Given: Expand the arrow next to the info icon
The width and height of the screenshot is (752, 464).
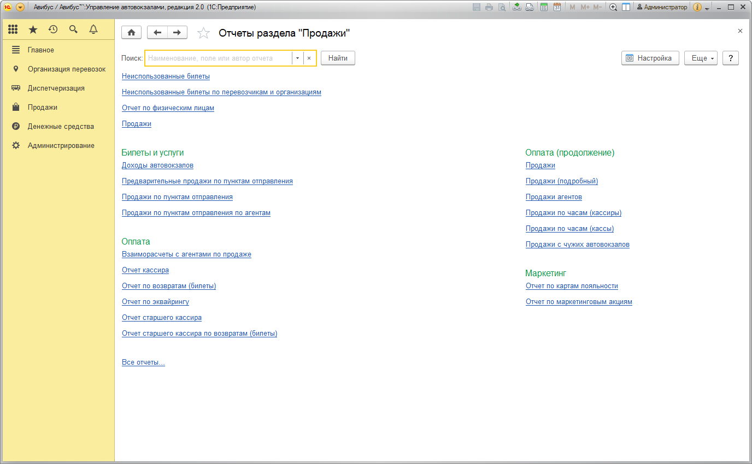Looking at the screenshot, I should pos(707,8).
